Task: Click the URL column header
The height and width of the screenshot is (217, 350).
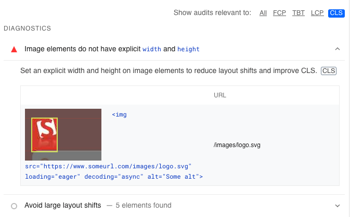Action: (x=220, y=95)
